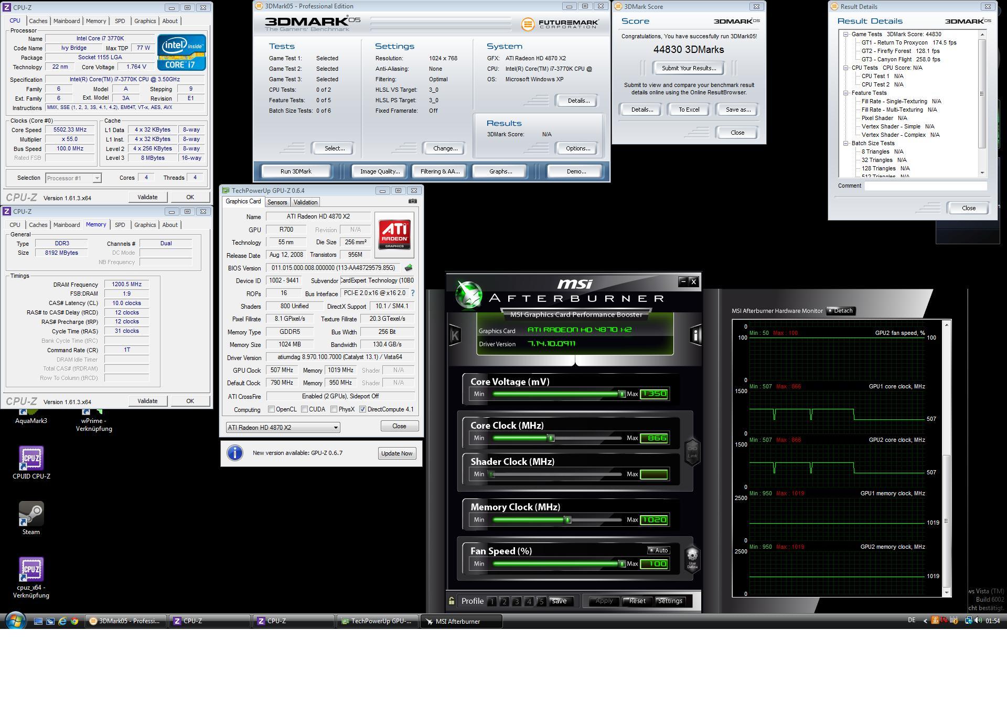This screenshot has width=1007, height=717.
Task: Adjust the Core Clock slider handle
Action: 551,438
